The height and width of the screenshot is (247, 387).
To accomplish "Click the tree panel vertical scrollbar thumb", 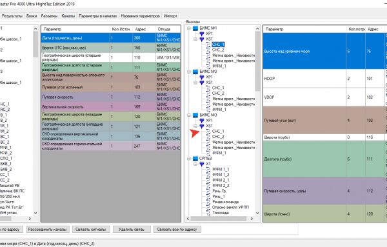I will [x=257, y=61].
